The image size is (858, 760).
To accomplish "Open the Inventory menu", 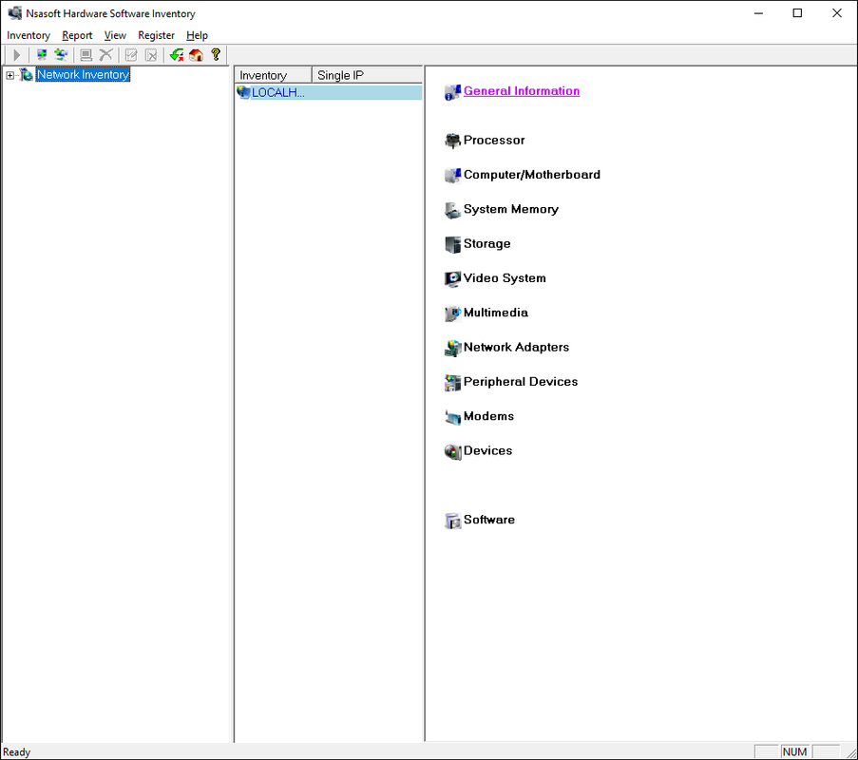I will (29, 35).
